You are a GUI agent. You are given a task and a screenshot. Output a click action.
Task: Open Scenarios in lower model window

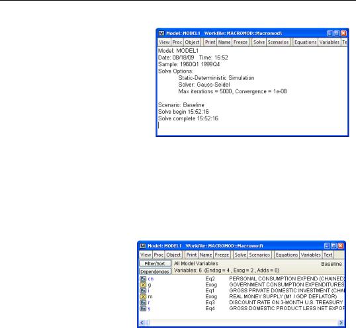[259, 255]
